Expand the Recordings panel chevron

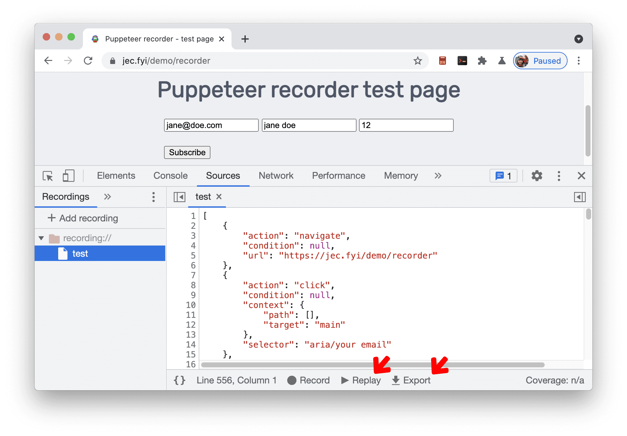pos(108,197)
